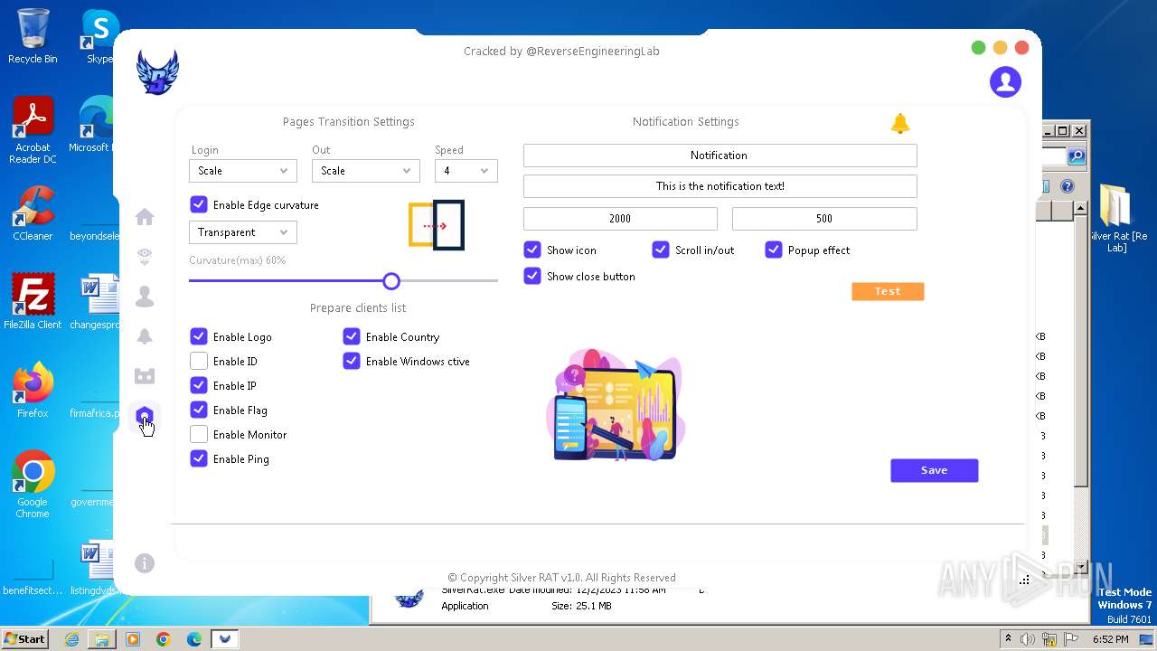1157x651 pixels.
Task: Open the Edge taskbar icon
Action: pyautogui.click(x=194, y=639)
